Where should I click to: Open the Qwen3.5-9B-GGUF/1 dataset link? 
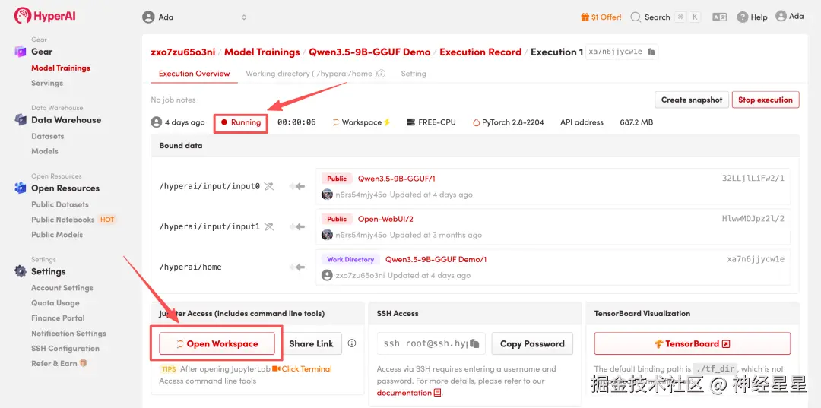point(396,179)
